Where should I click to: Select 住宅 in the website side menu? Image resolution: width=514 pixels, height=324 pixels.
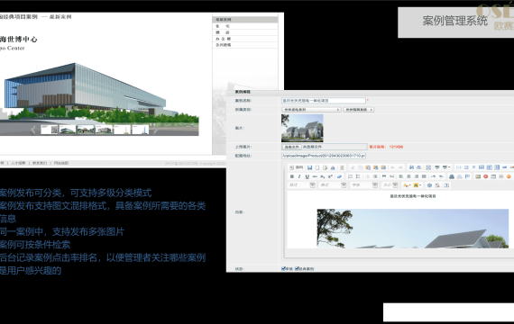(x=245, y=26)
